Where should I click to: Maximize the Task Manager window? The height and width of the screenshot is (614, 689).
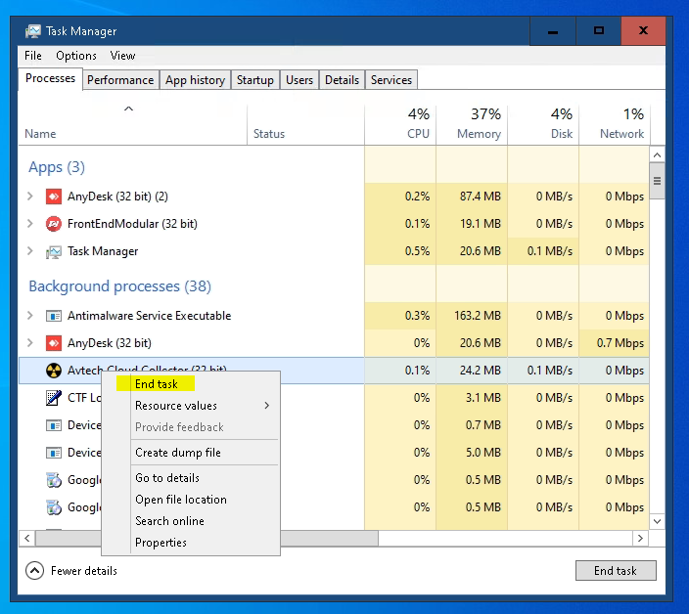coord(599,31)
